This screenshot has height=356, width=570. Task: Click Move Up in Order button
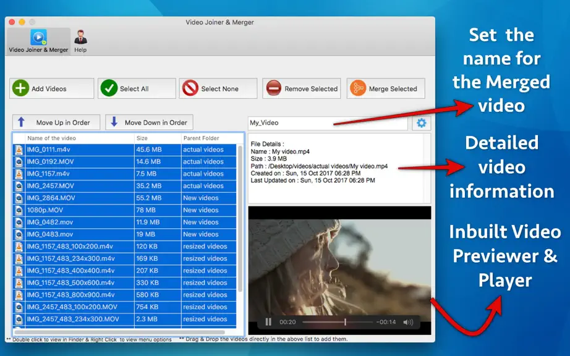point(56,122)
